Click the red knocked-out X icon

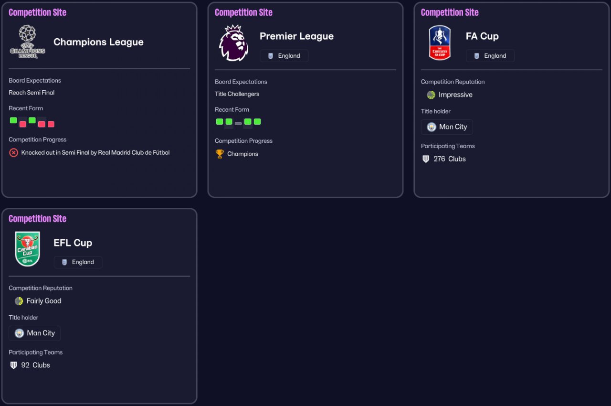click(x=13, y=153)
